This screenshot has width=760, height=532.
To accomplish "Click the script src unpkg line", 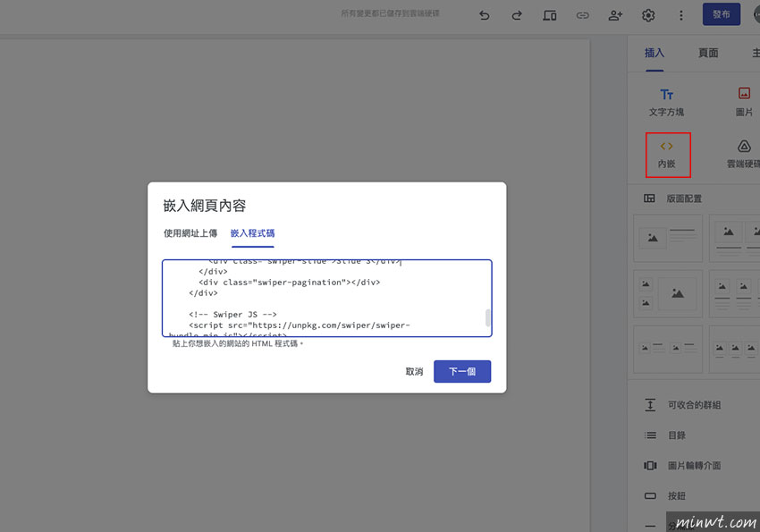I will (299, 325).
